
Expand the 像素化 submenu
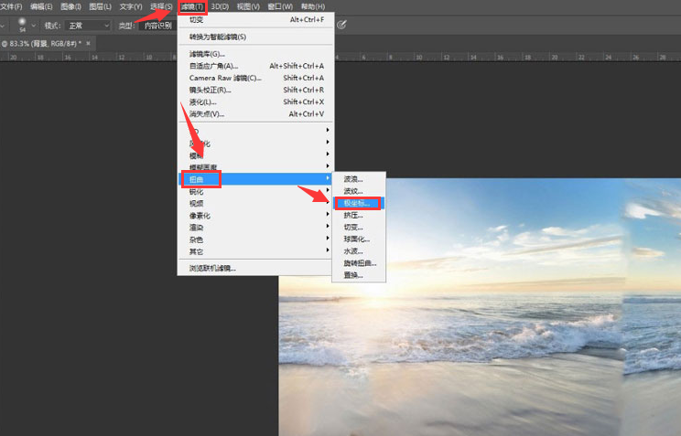[255, 215]
